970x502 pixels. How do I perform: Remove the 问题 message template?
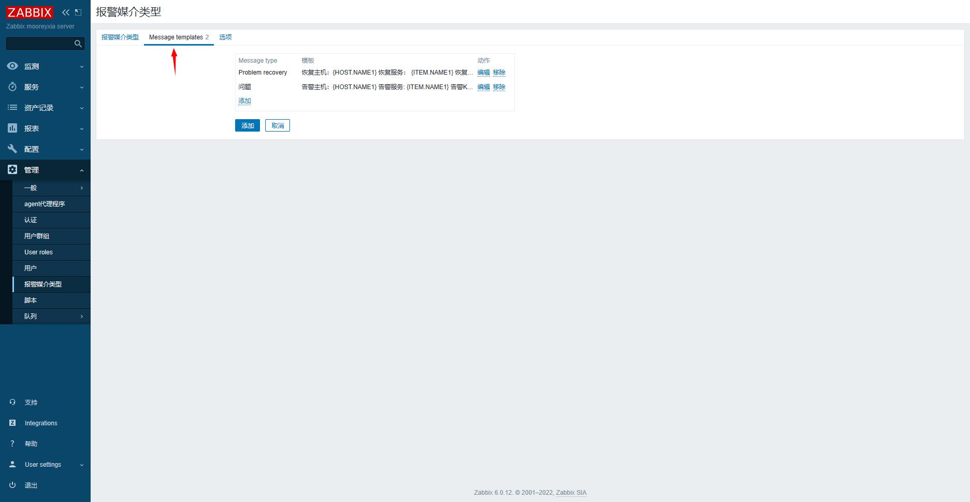[499, 87]
